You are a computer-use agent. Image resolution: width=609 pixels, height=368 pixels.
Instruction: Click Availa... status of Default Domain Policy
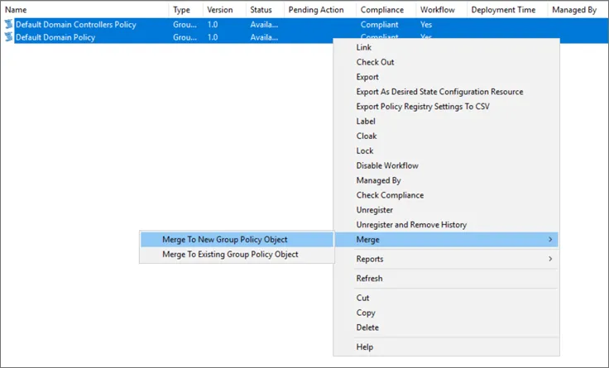[x=264, y=37]
